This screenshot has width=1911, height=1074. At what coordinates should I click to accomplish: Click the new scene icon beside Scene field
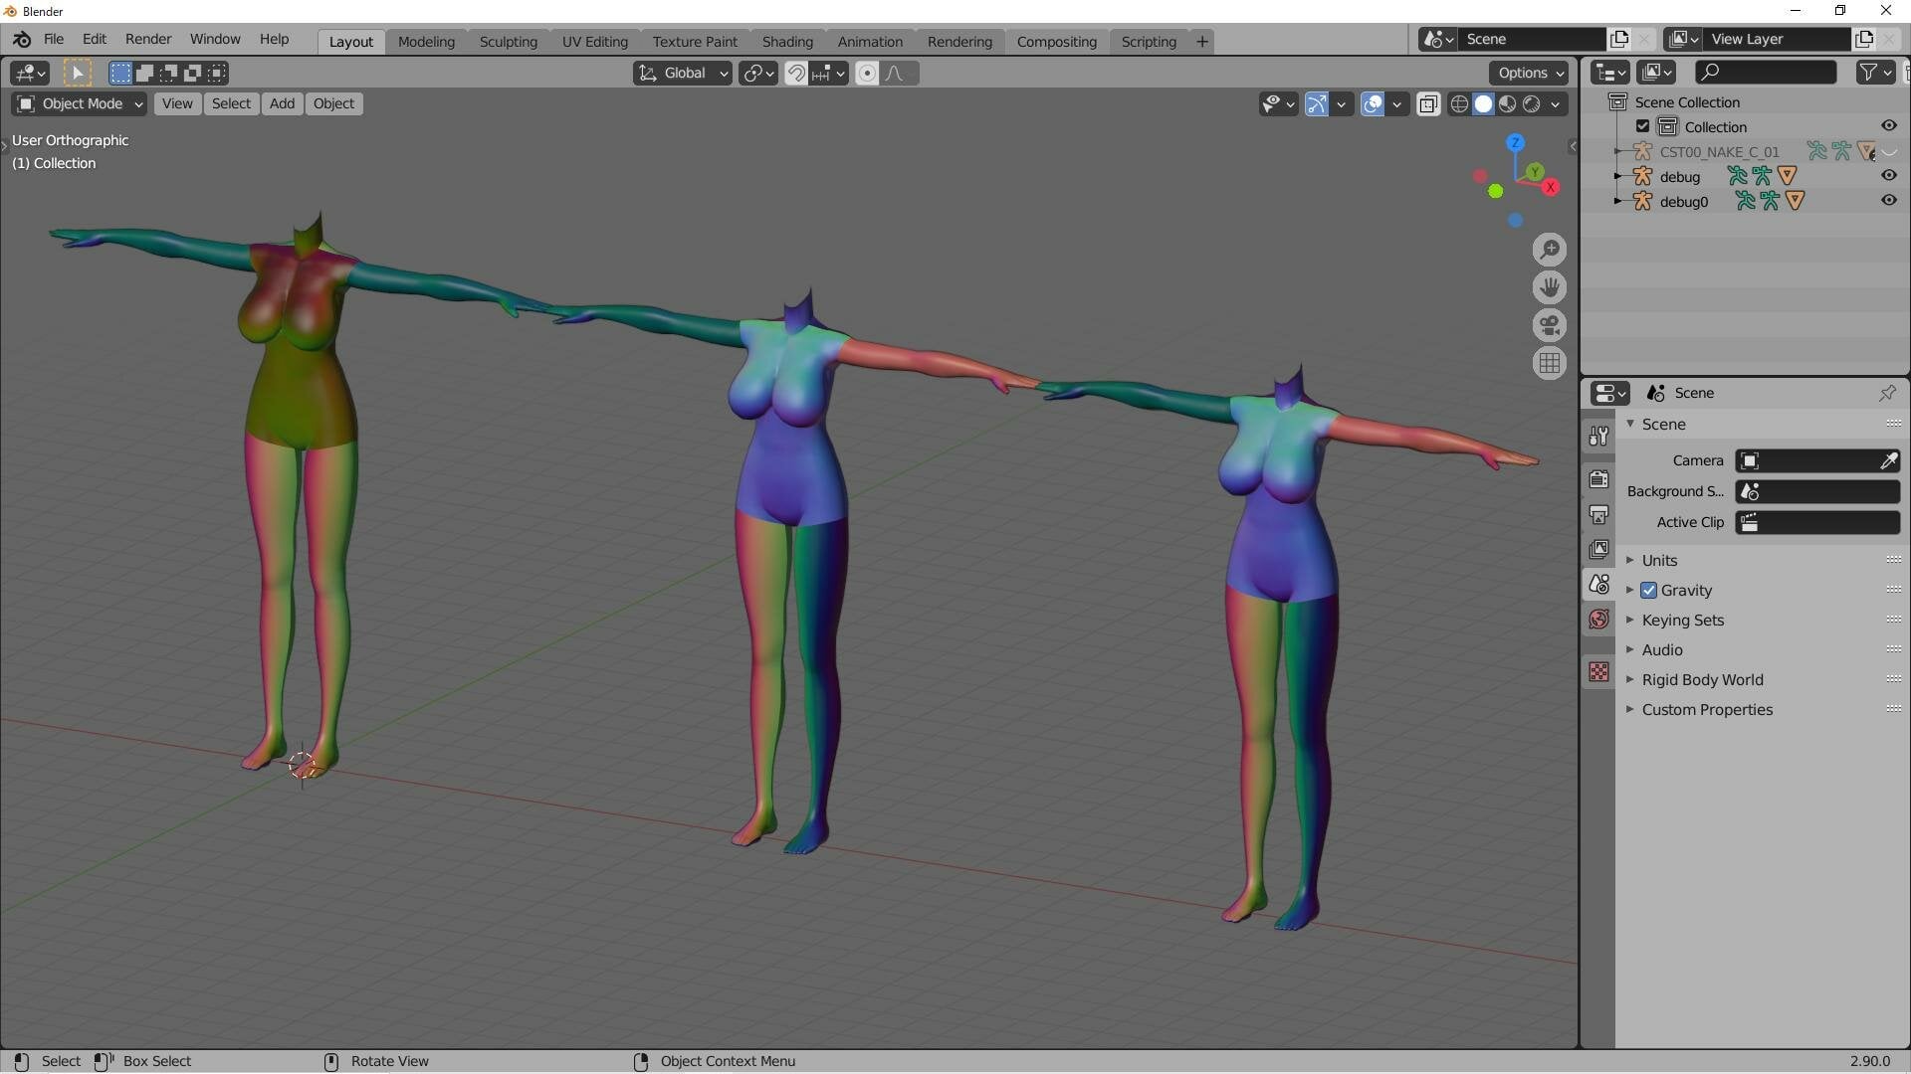[x=1619, y=39]
